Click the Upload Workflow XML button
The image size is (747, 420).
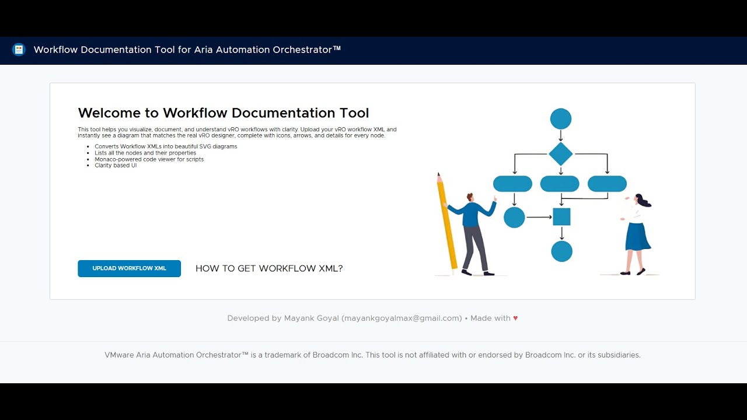click(x=129, y=268)
